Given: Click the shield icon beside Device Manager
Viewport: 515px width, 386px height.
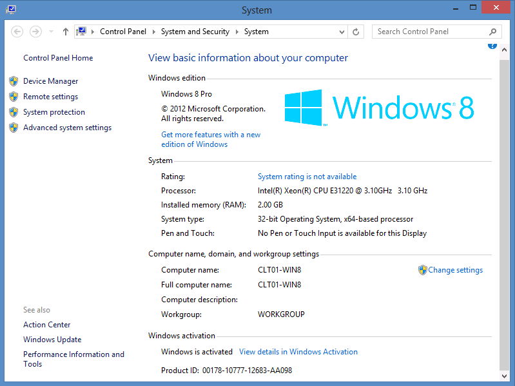Looking at the screenshot, I should coord(14,81).
